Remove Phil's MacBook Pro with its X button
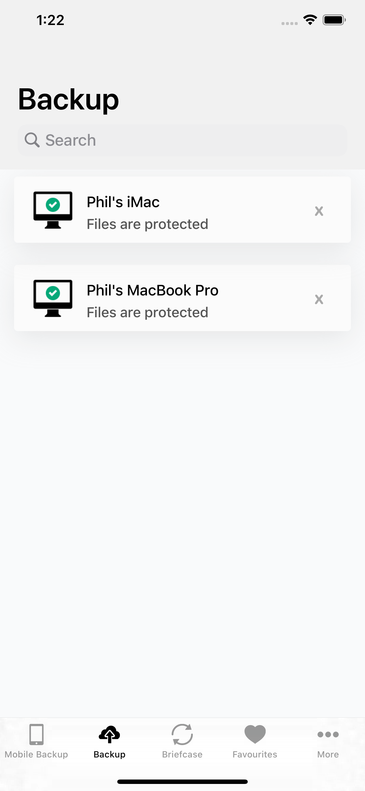 pos(319,299)
